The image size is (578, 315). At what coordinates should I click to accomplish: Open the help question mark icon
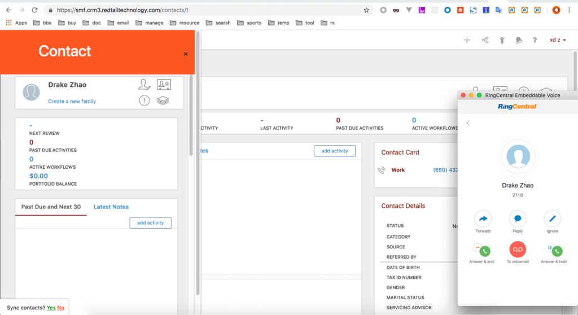(x=535, y=40)
